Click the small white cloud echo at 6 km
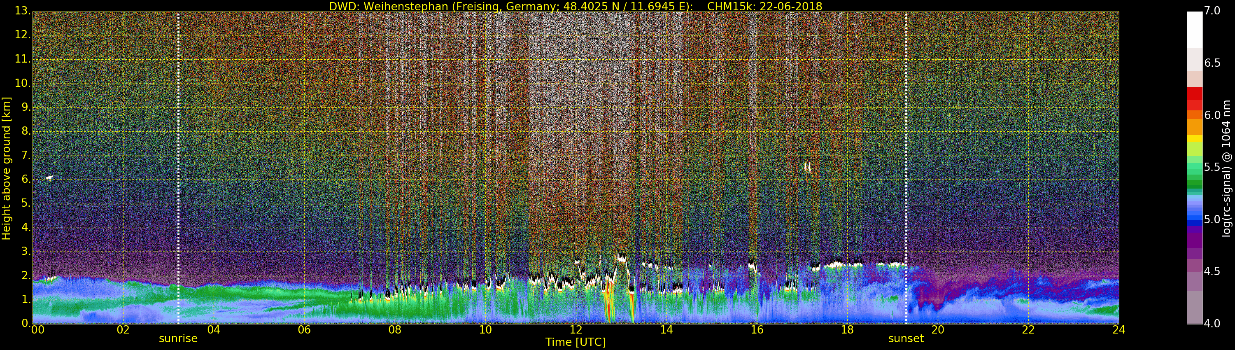 click(49, 177)
